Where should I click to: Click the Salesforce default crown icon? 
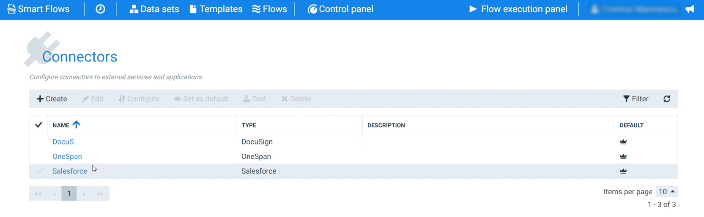coord(623,171)
